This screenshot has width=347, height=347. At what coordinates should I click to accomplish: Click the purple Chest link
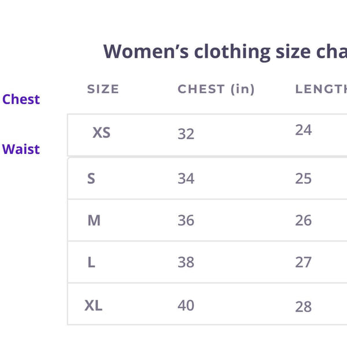(x=21, y=99)
